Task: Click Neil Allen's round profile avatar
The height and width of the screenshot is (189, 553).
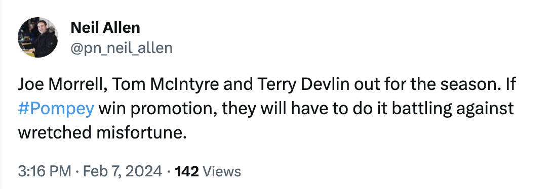Action: point(38,37)
